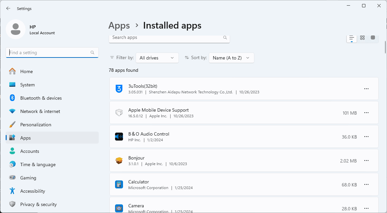Image resolution: width=387 pixels, height=213 pixels.
Task: Open more options for Camera
Action: 366,208
